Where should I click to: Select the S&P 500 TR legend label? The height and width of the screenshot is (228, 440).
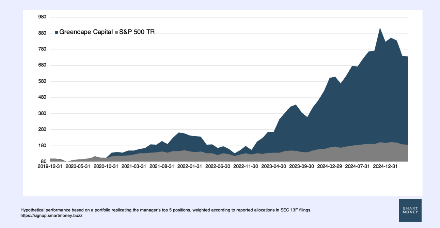pos(137,32)
